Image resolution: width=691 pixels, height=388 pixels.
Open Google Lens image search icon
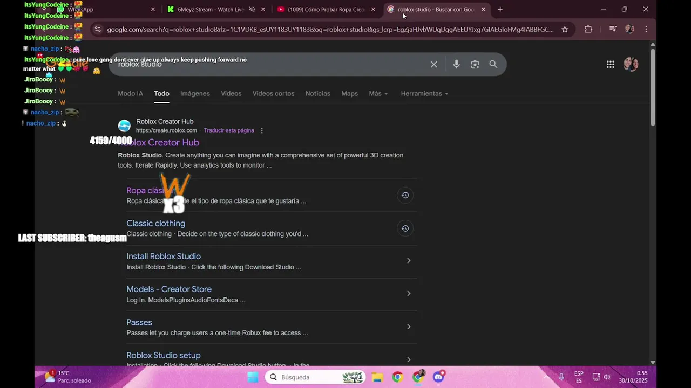coord(475,64)
